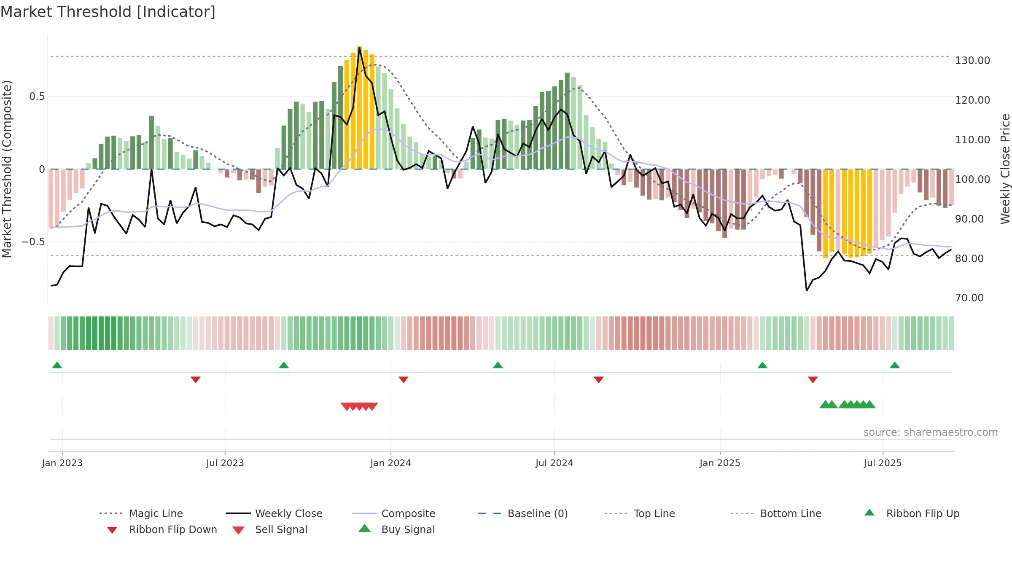The image size is (1012, 569).
Task: Click the chart title Market Threshold [Indicator]
Action: [108, 12]
